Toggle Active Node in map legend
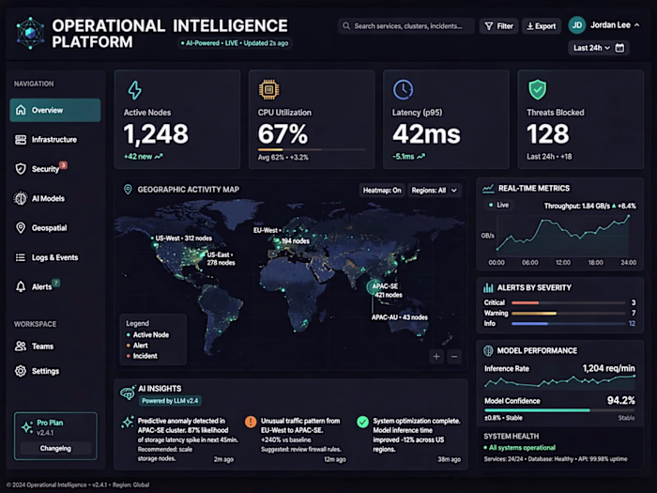 tap(147, 334)
